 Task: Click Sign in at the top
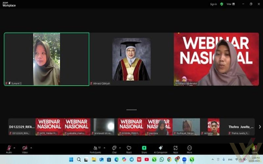point(213,4)
